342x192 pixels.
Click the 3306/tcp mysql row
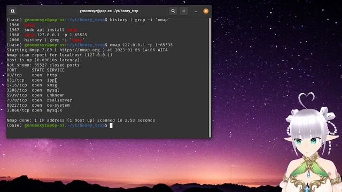pos(33,90)
